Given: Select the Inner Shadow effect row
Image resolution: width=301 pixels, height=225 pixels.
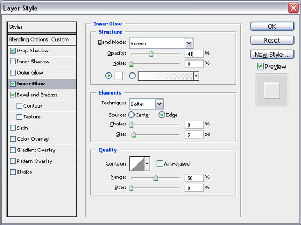Looking at the screenshot, I should [x=42, y=62].
